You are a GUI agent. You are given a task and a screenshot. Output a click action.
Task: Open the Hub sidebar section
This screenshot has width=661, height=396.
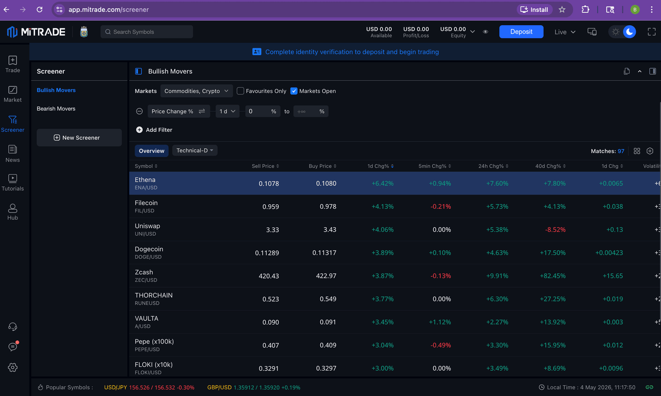click(x=13, y=212)
